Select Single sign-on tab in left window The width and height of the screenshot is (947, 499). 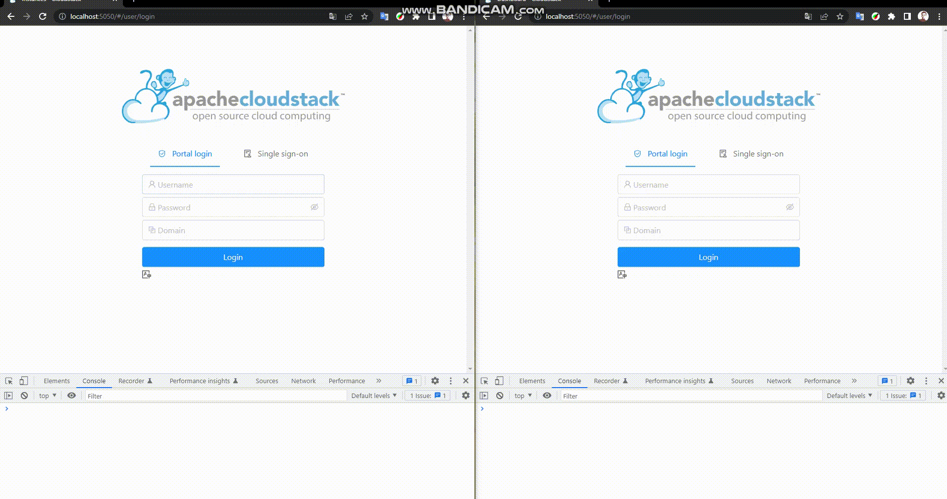point(276,154)
